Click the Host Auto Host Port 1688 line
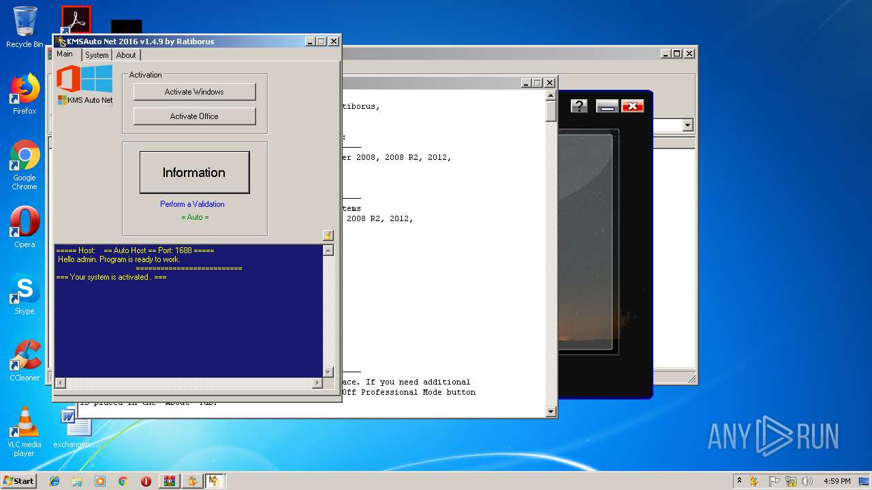This screenshot has width=872, height=490. pos(135,250)
